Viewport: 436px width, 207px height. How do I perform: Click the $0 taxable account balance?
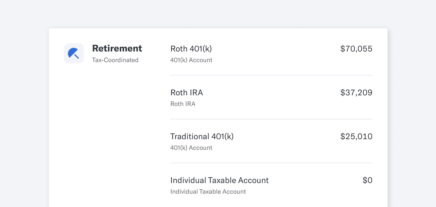click(368, 180)
